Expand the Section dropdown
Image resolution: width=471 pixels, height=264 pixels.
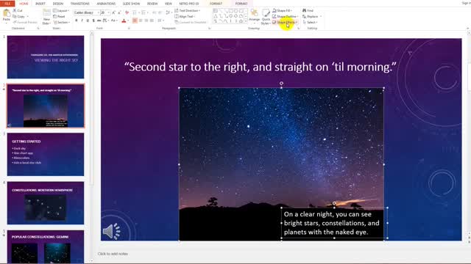coord(62,22)
